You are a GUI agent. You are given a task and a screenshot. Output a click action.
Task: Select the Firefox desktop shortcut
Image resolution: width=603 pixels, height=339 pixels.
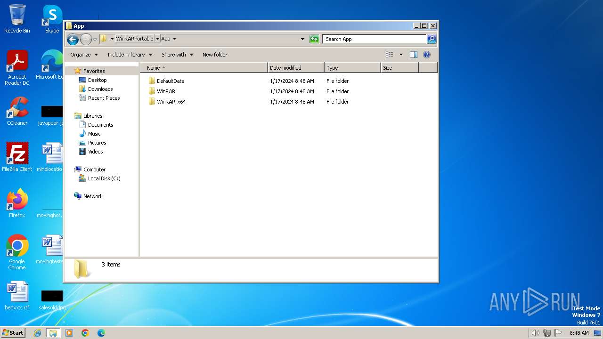tap(17, 203)
